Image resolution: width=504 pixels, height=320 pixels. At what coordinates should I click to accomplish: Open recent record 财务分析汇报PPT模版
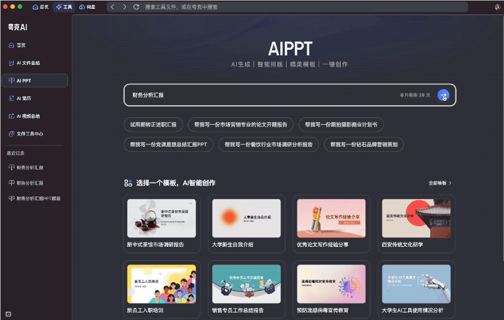pos(35,198)
